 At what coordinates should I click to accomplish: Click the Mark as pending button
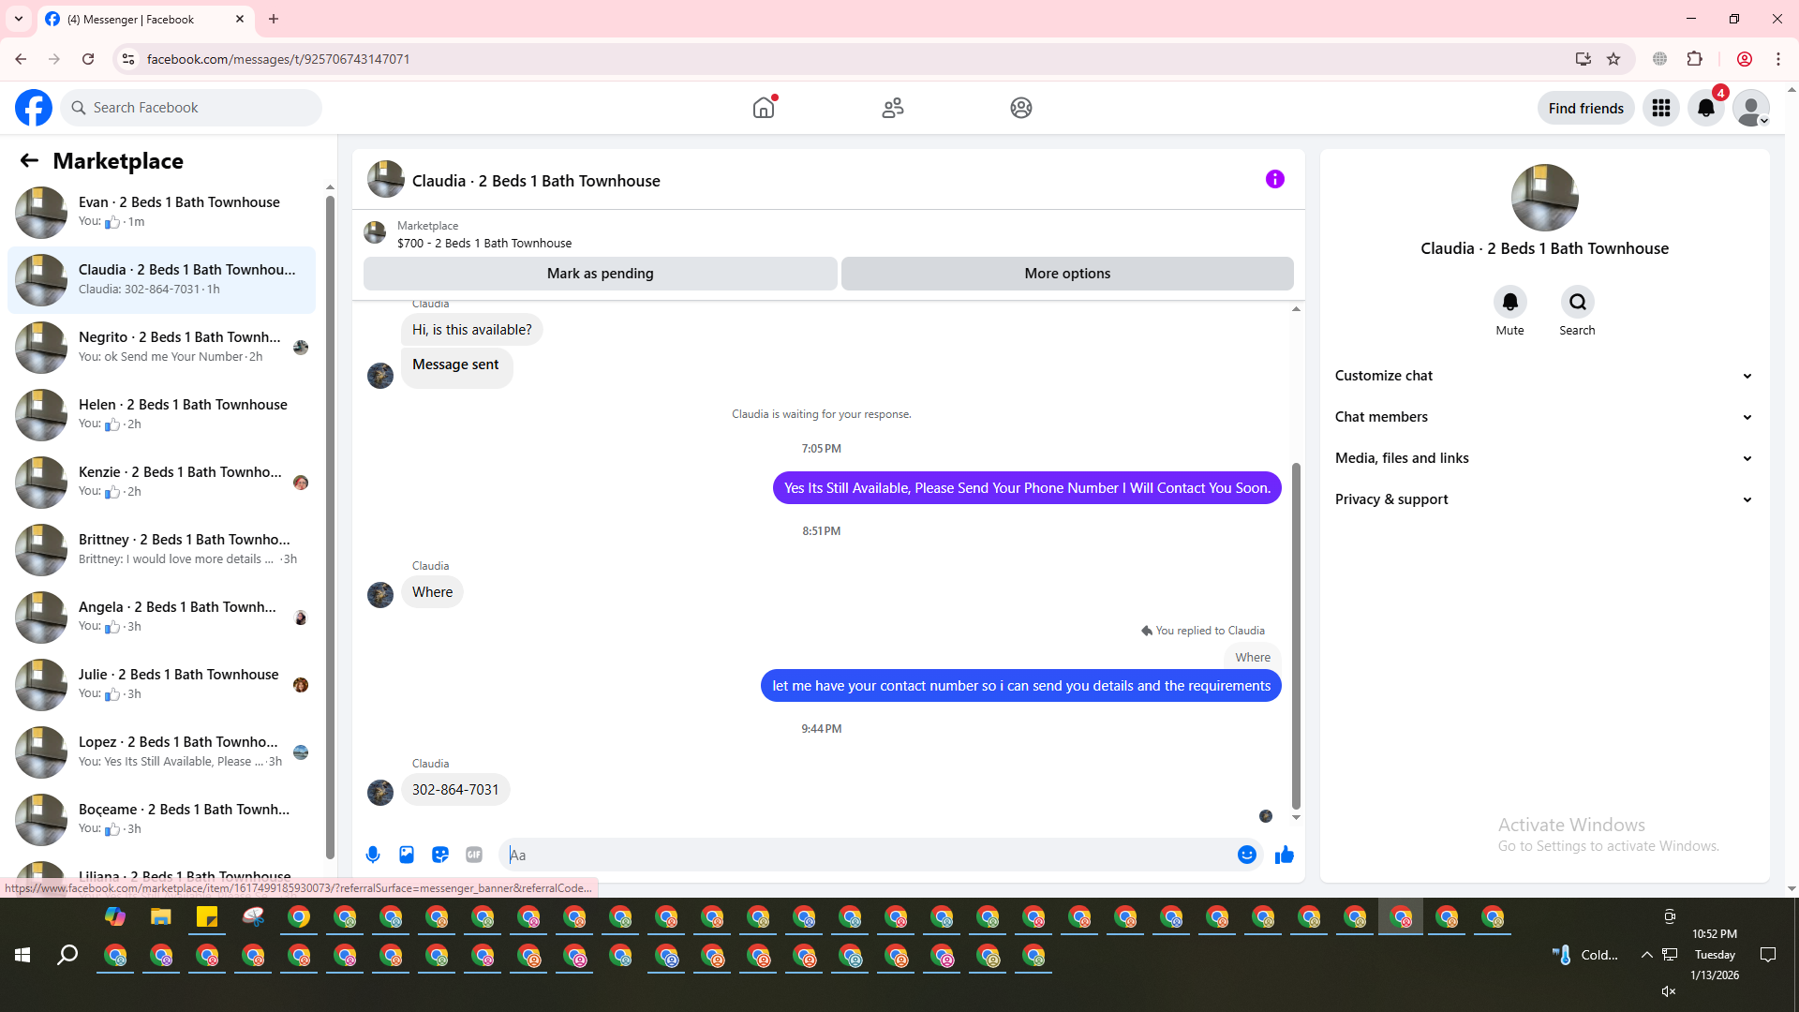tap(600, 274)
